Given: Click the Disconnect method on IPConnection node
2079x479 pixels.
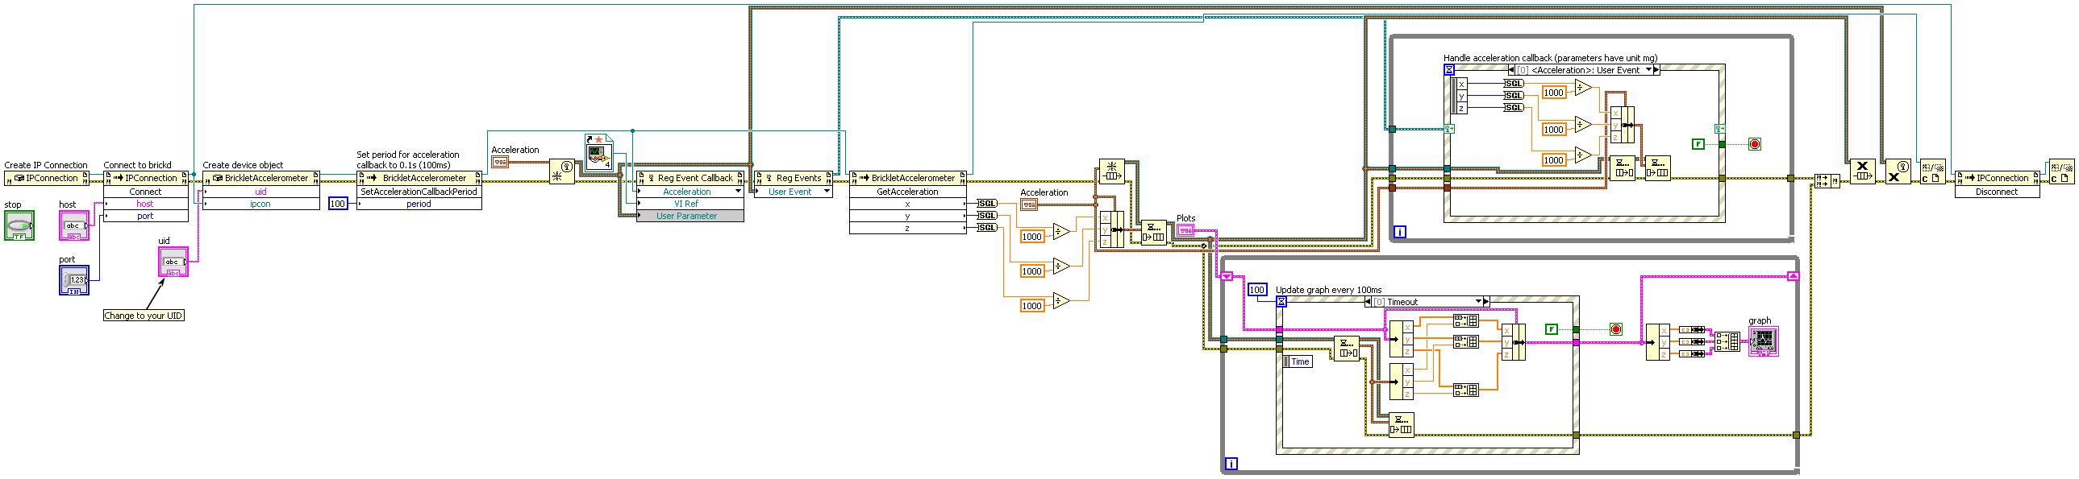Looking at the screenshot, I should 1996,192.
